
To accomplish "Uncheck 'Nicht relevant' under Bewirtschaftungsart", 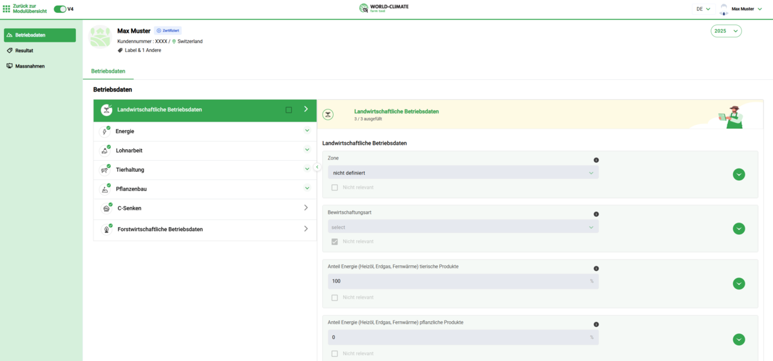I will point(334,241).
